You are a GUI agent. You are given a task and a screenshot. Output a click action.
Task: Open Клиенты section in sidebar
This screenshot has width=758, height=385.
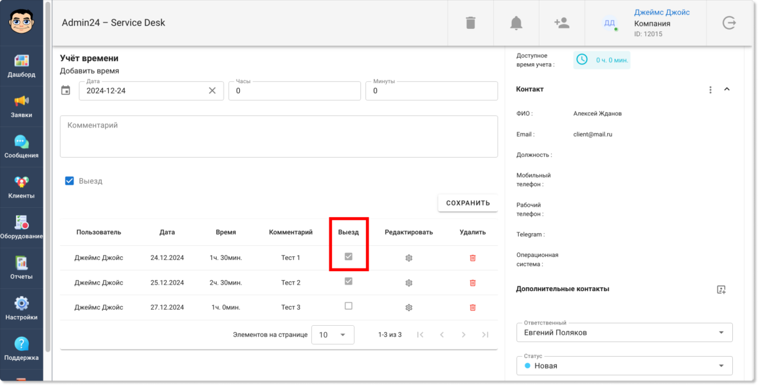pos(22,187)
